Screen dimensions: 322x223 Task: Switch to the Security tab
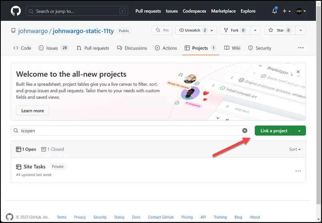260,48
